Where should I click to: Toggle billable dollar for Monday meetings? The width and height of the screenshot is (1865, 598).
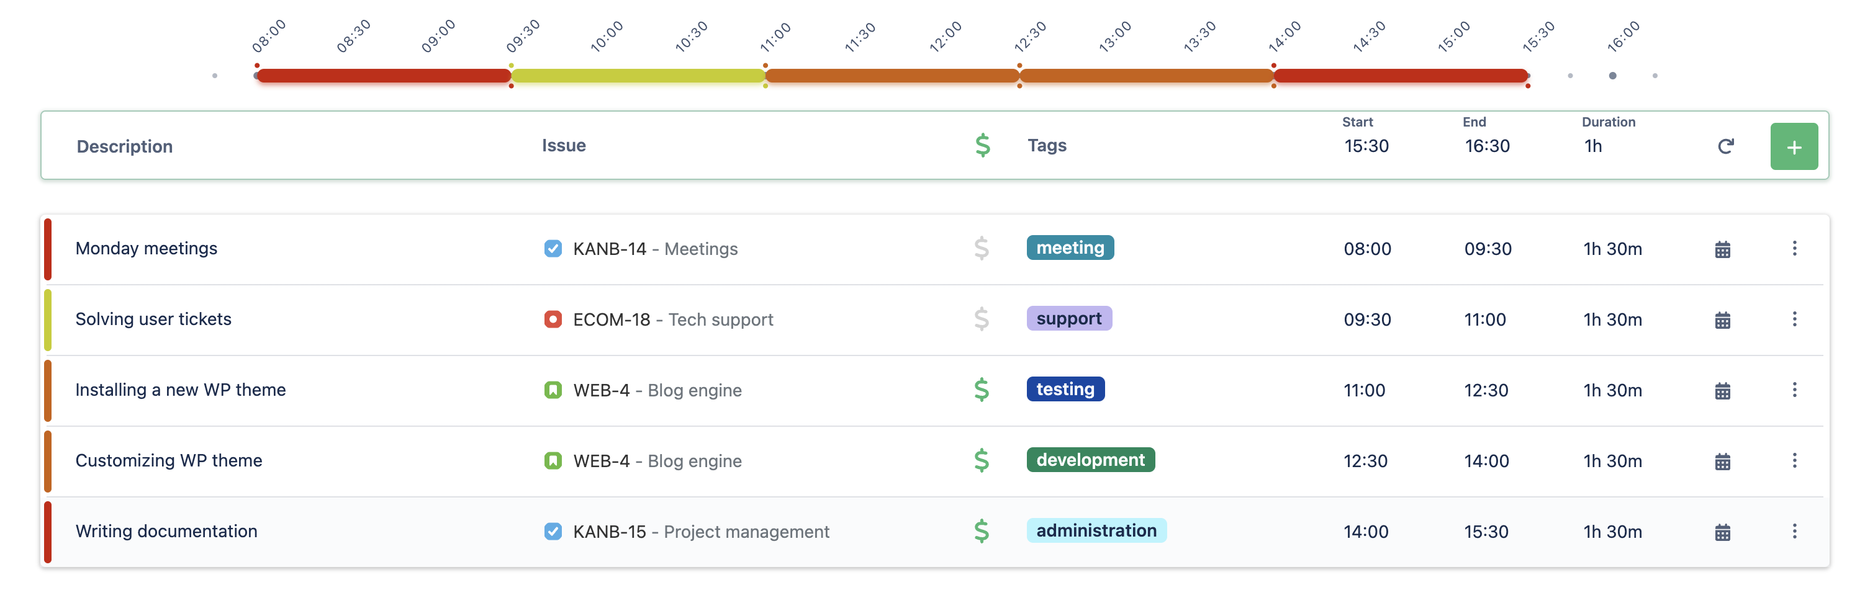981,249
